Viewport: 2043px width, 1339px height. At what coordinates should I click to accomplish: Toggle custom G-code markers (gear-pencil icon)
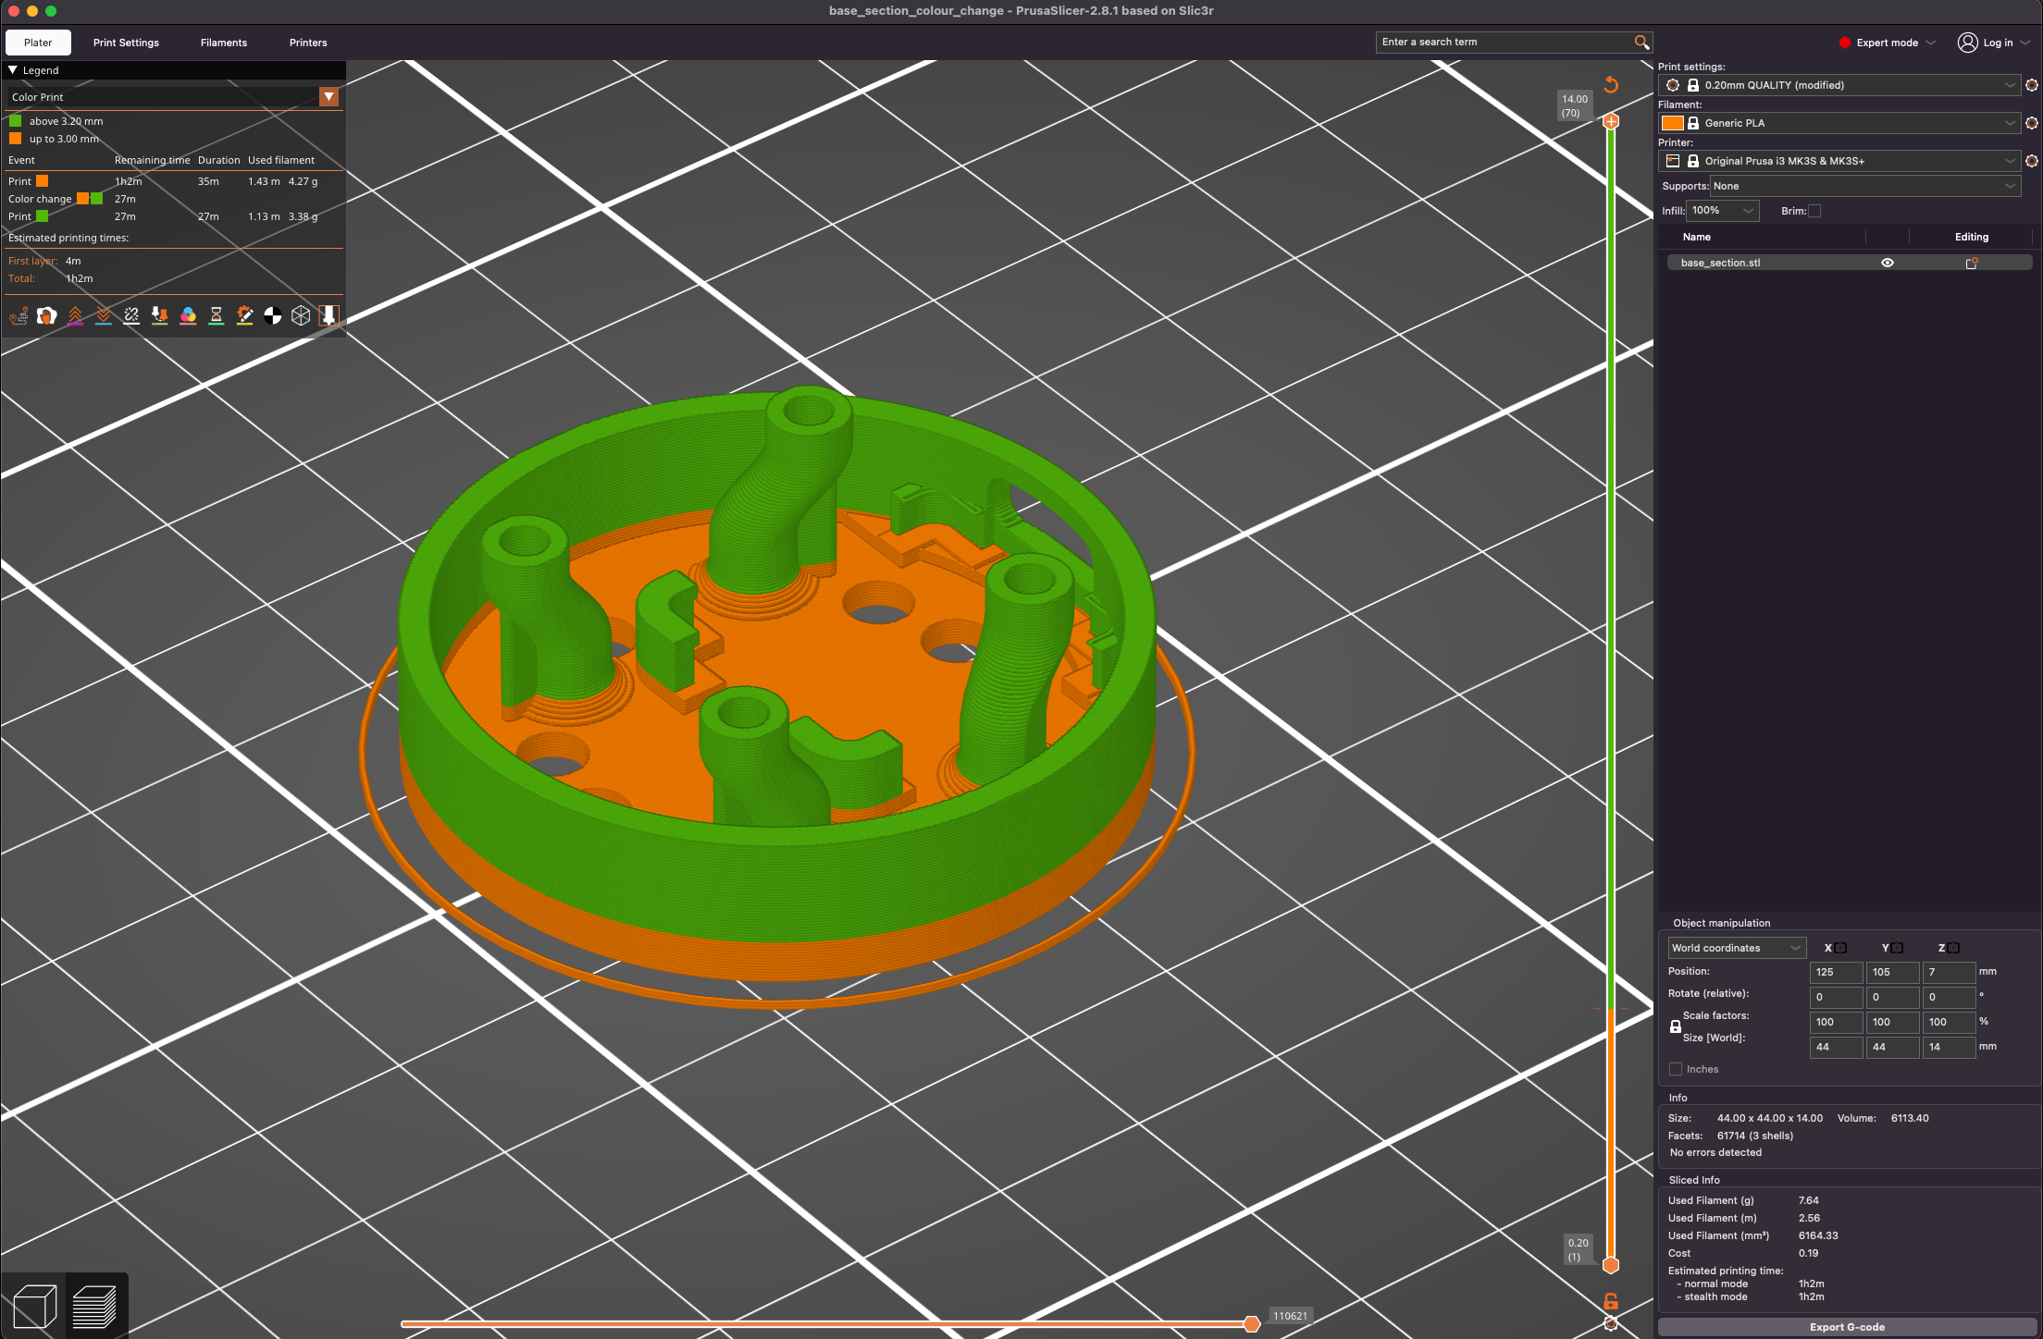[245, 315]
